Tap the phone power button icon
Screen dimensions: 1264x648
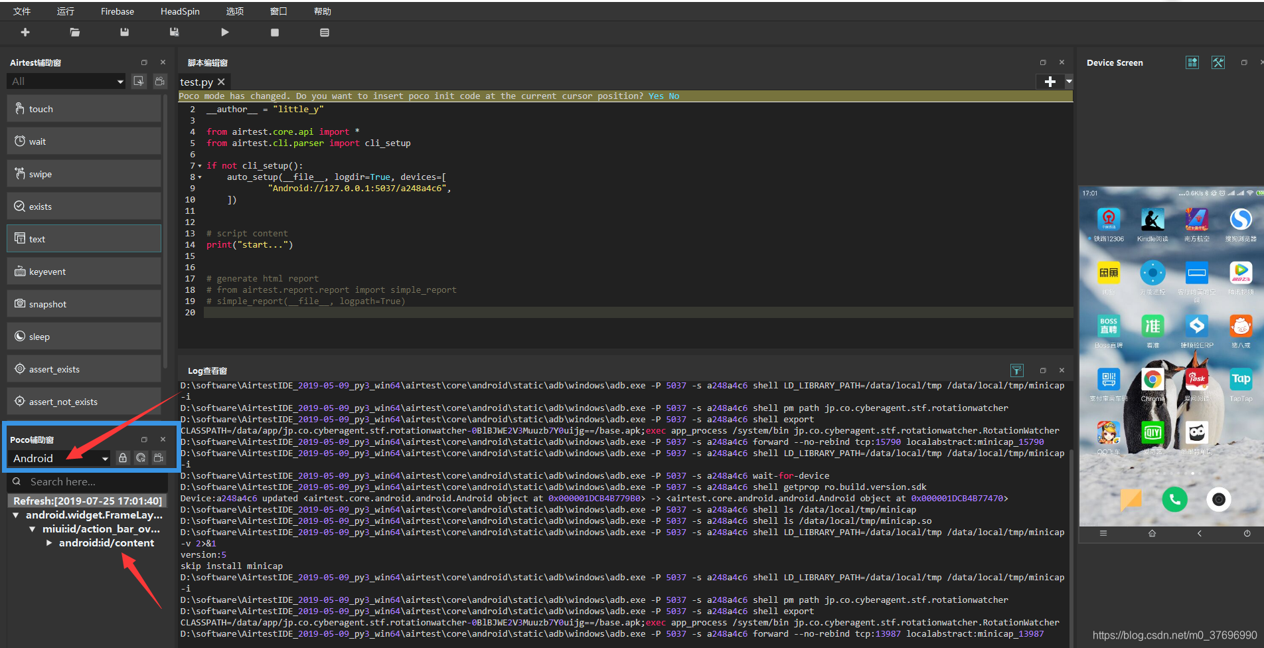tap(1247, 533)
